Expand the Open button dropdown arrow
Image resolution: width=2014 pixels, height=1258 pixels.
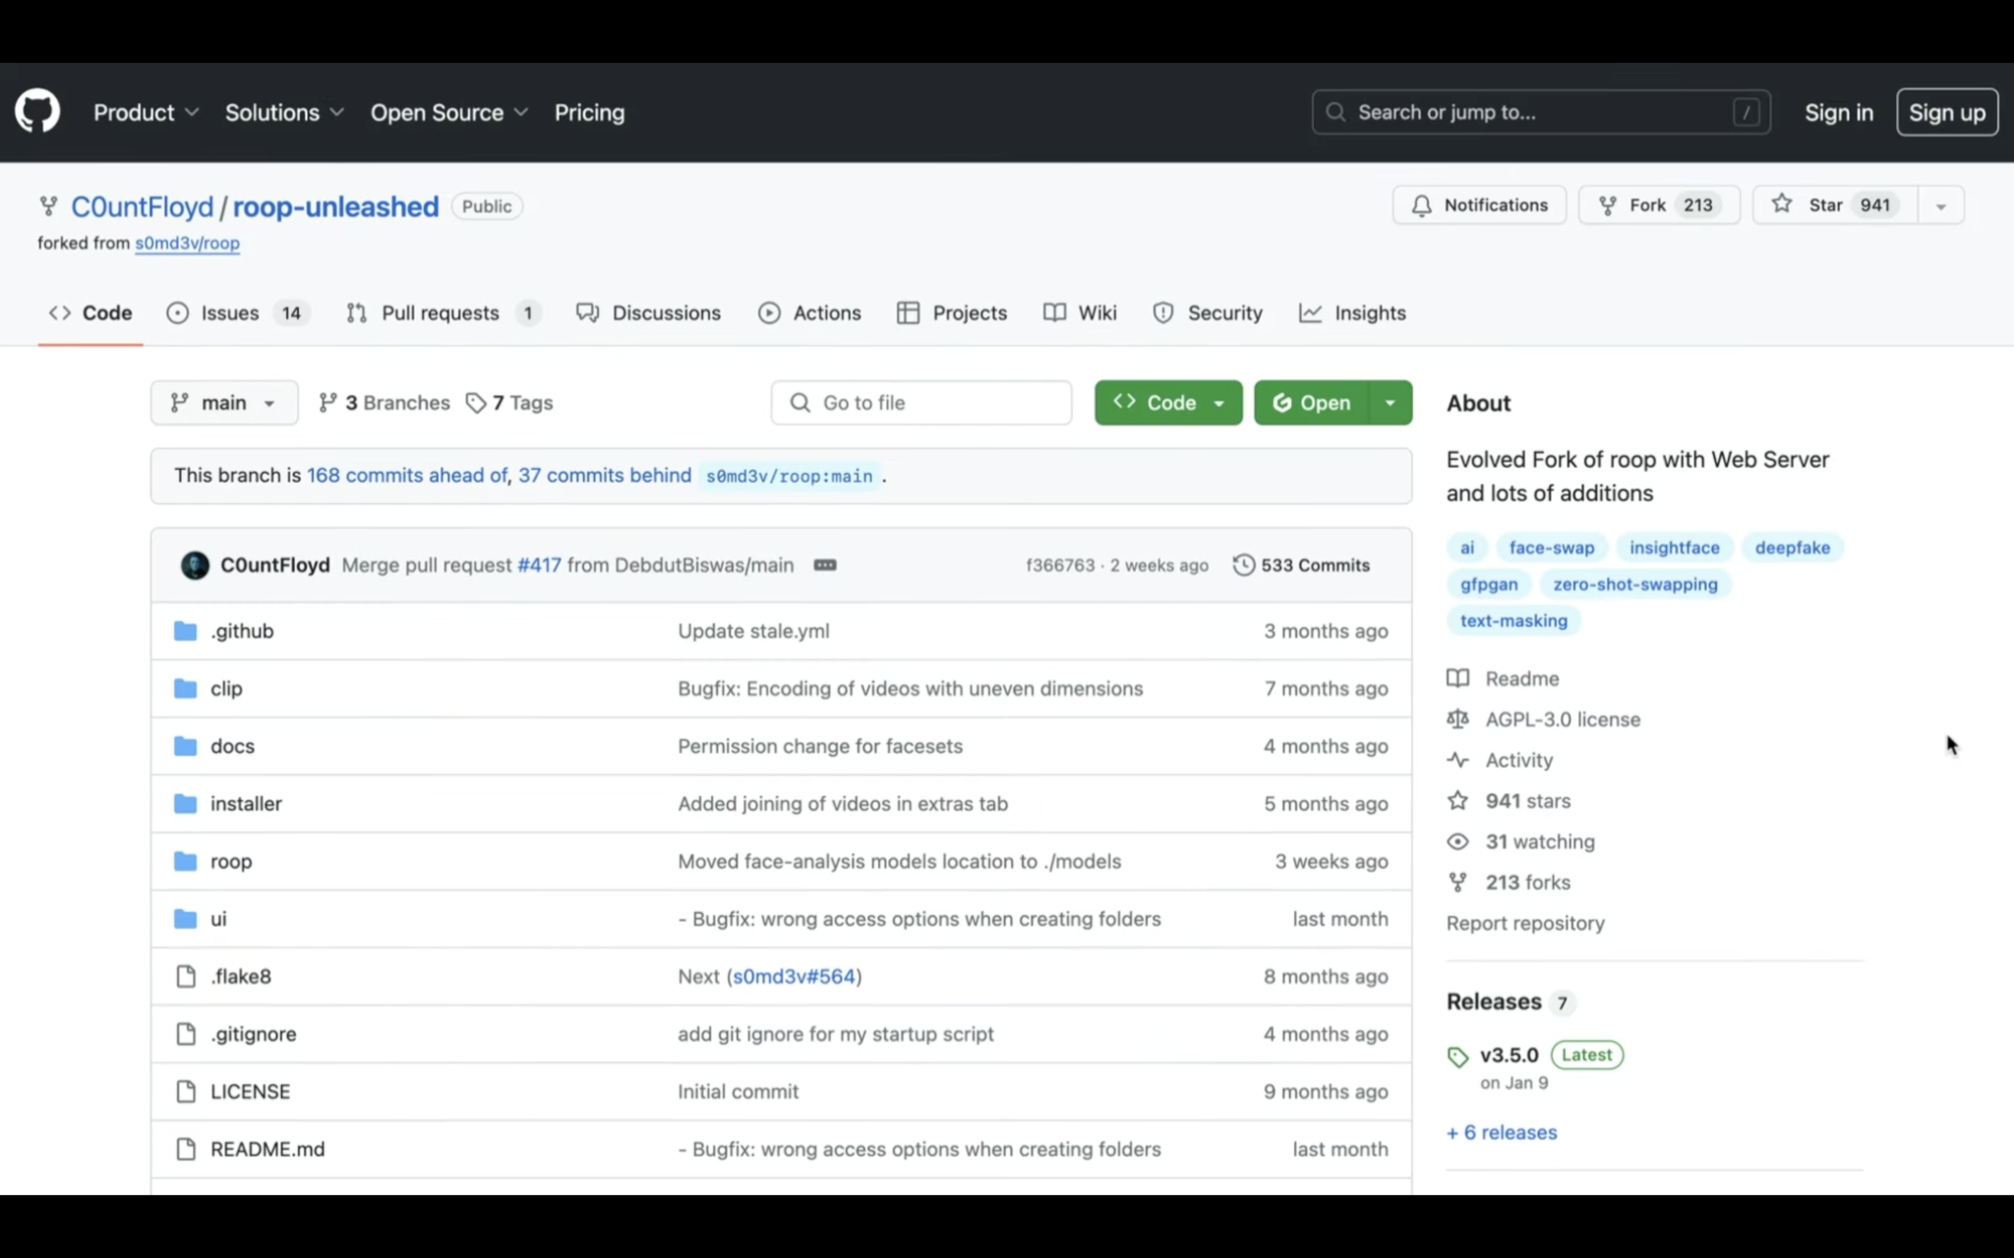(x=1390, y=403)
